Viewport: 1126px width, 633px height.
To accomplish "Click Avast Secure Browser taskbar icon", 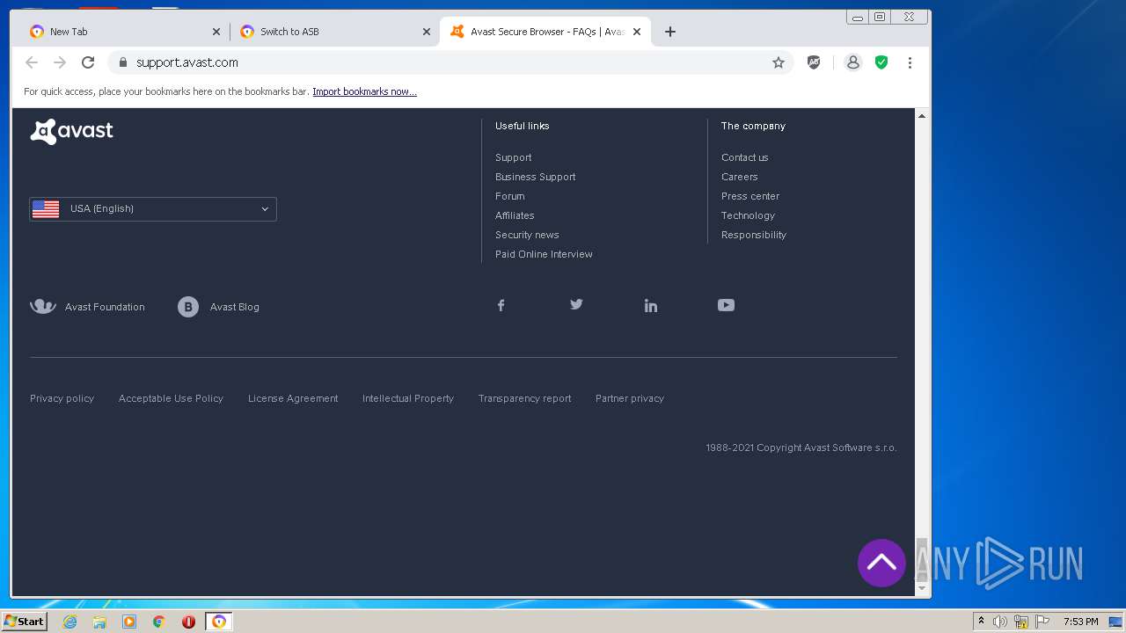I will (219, 622).
